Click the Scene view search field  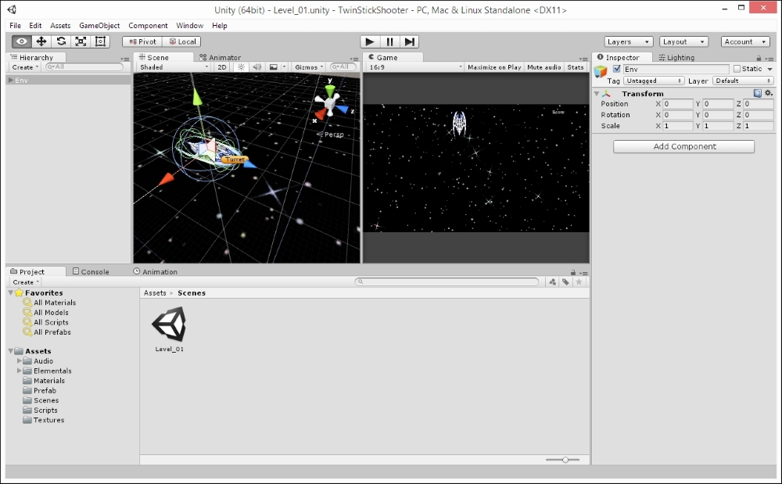pyautogui.click(x=343, y=66)
